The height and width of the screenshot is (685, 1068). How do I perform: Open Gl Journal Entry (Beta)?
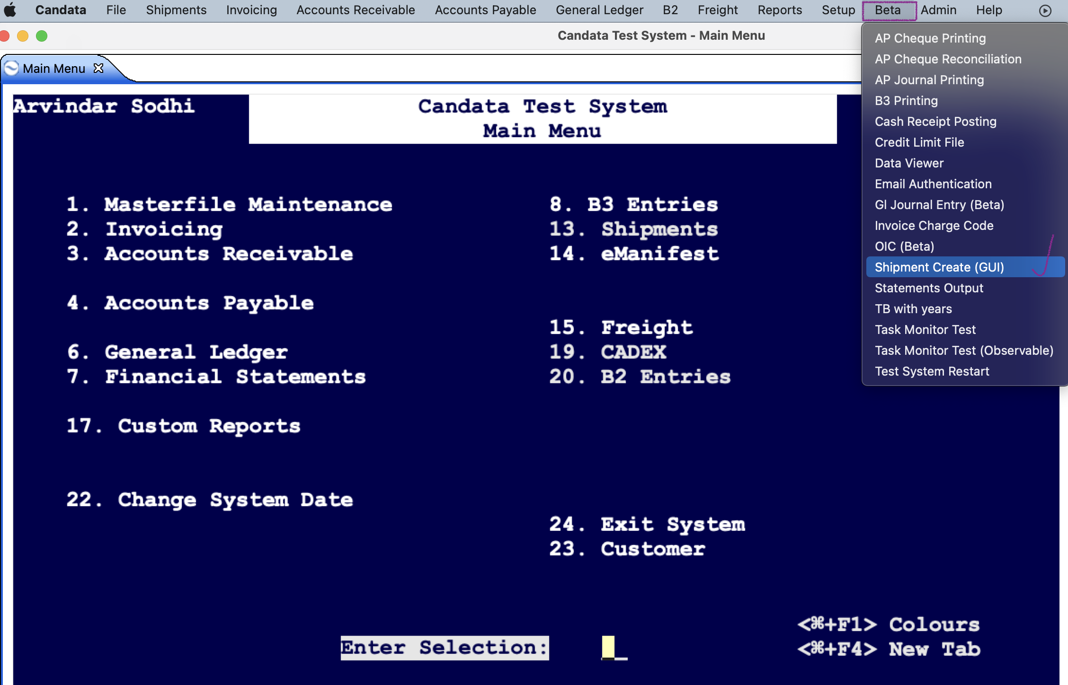[x=965, y=205]
